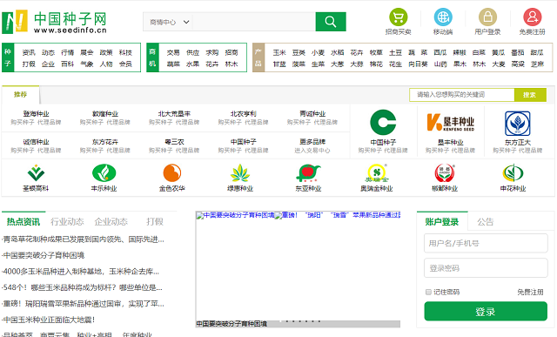The width and height of the screenshot is (557, 337).
Task: Switch to the 公告 tab
Action: coord(486,222)
